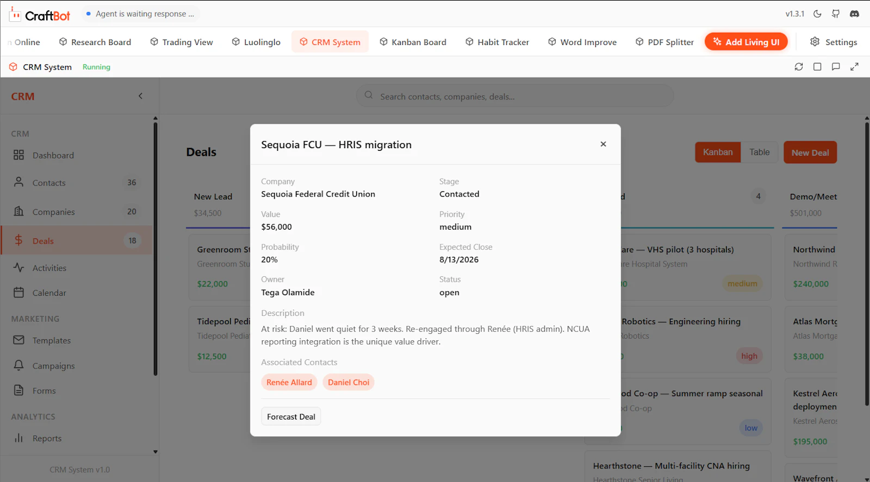Click the refresh icon for CRM System

(x=799, y=67)
